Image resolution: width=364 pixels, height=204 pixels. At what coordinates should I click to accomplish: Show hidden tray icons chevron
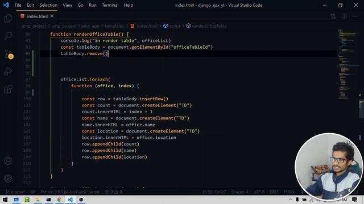tap(291, 199)
